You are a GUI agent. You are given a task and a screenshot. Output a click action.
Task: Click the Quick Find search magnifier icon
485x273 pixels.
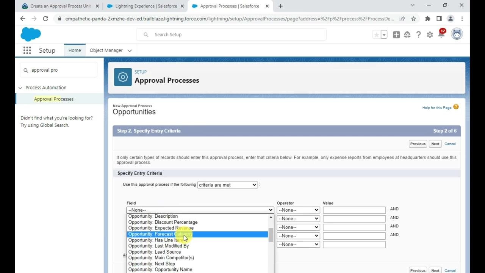tap(26, 70)
